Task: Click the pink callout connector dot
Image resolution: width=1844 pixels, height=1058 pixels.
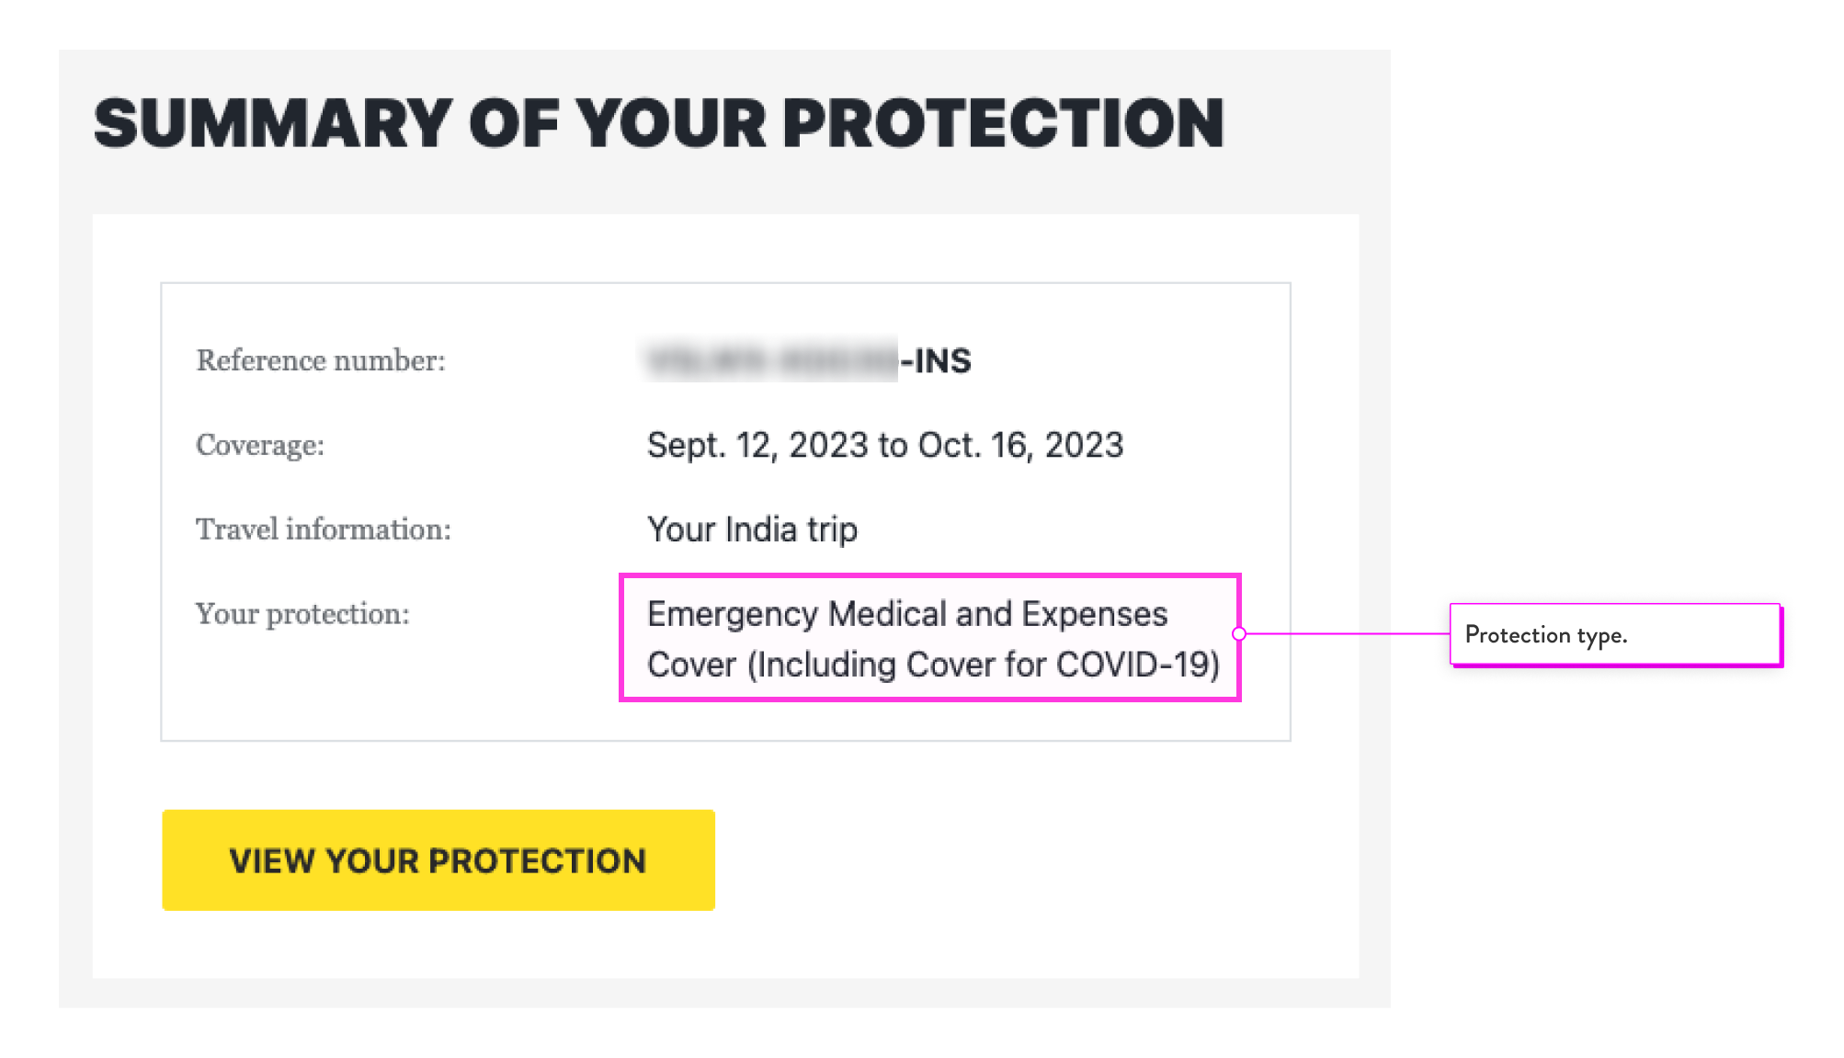Action: point(1240,633)
